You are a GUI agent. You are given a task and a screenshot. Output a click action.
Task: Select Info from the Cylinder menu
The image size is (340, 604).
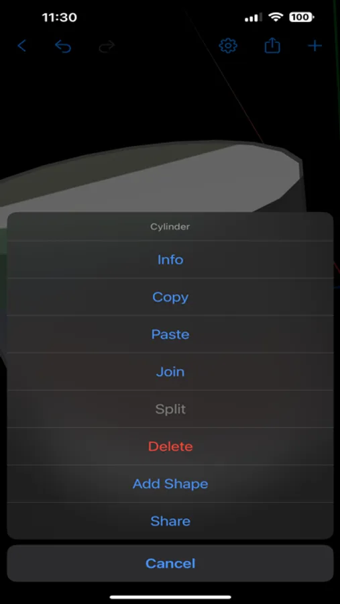(x=170, y=259)
